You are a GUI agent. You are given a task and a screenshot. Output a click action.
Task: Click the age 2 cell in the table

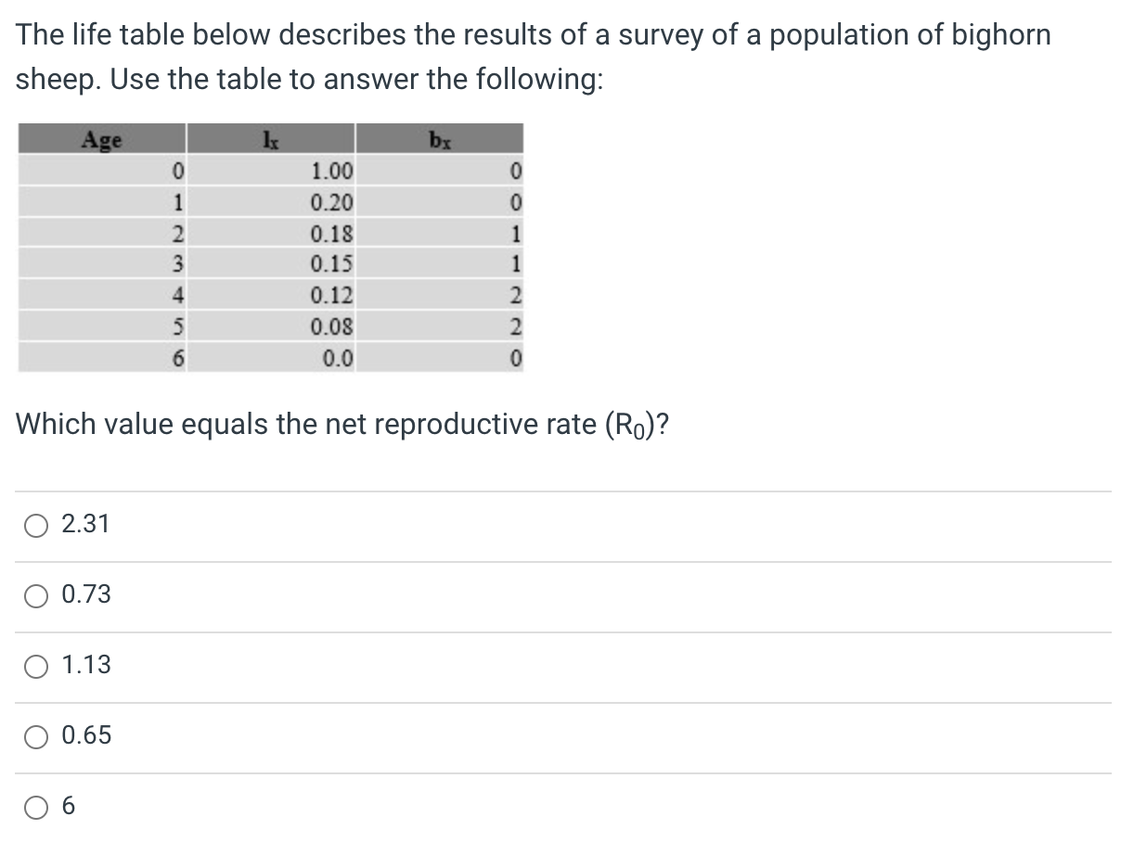[x=180, y=233]
